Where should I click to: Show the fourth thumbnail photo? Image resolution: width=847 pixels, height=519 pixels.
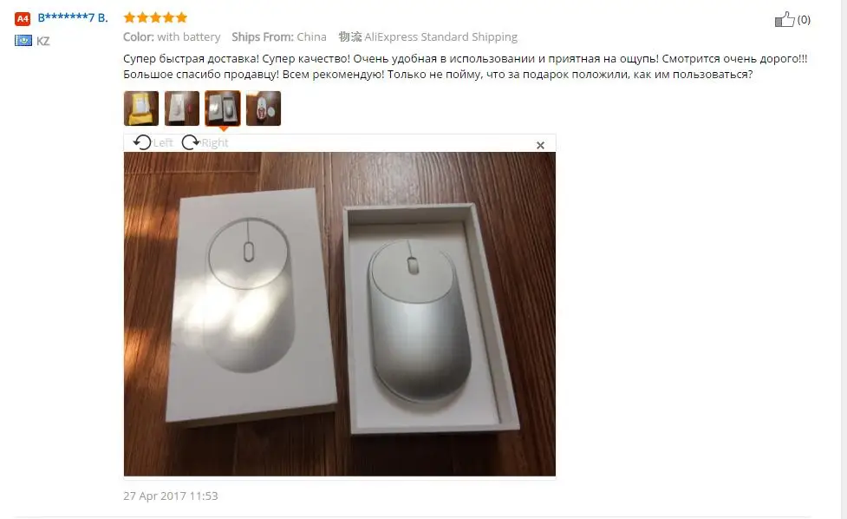click(x=264, y=108)
